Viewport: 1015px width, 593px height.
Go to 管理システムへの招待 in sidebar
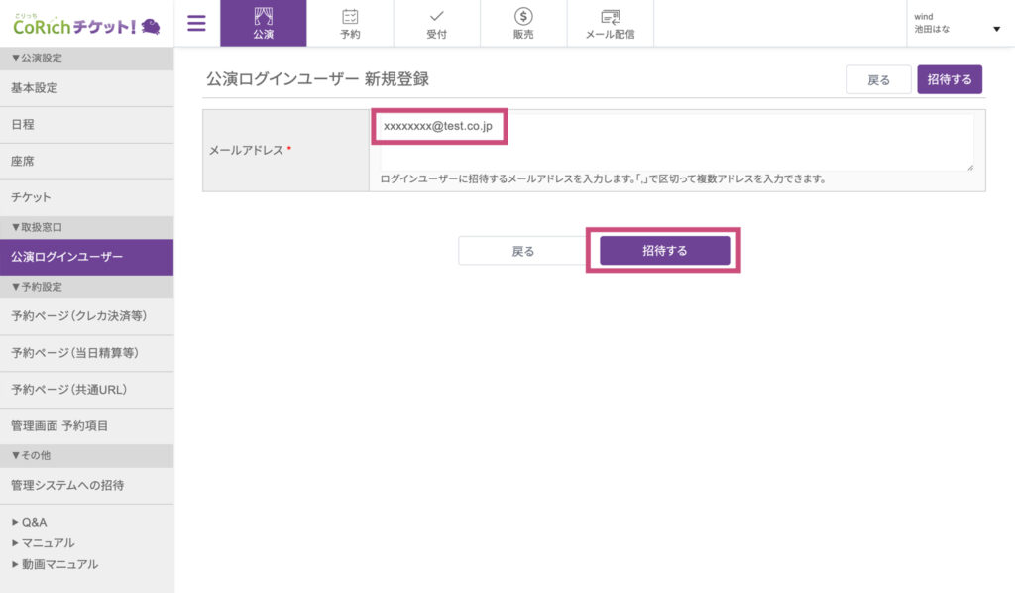pyautogui.click(x=67, y=486)
